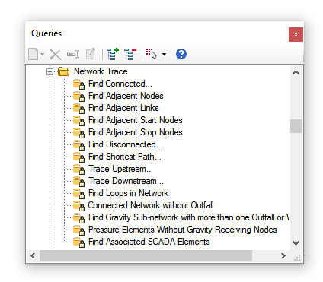Click the vertical scrollbar down arrow
Image resolution: width=323 pixels, height=282 pixels.
296,243
